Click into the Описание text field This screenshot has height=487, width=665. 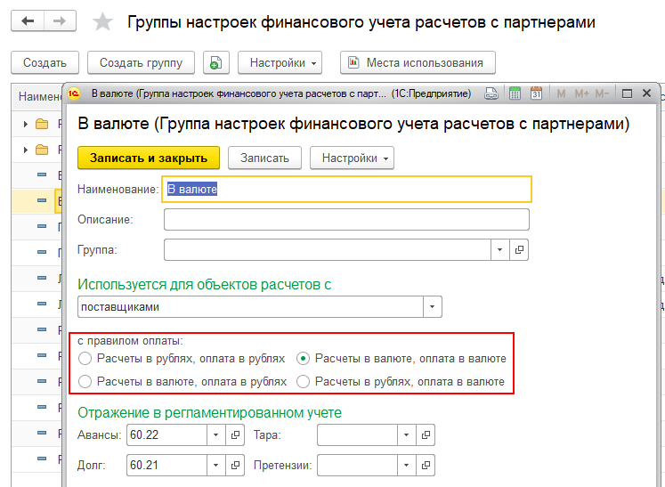click(346, 219)
